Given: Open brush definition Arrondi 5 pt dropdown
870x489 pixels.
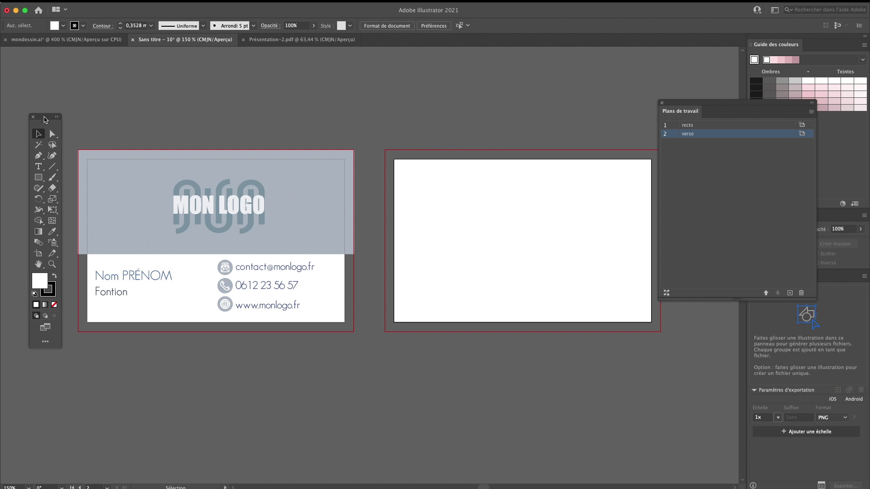Looking at the screenshot, I should pos(253,26).
